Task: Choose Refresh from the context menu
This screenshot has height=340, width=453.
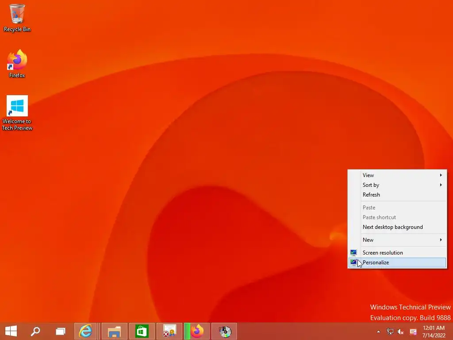Action: tap(397, 195)
